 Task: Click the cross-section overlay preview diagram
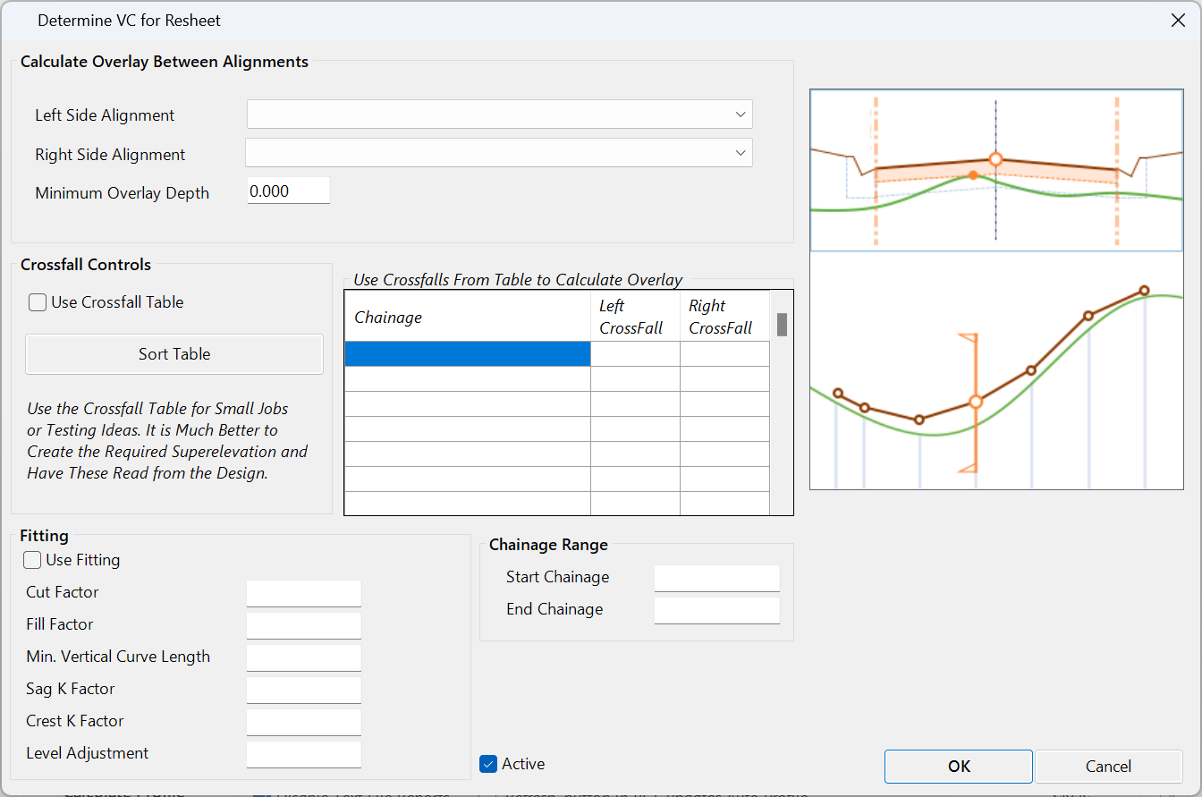pyautogui.click(x=996, y=170)
